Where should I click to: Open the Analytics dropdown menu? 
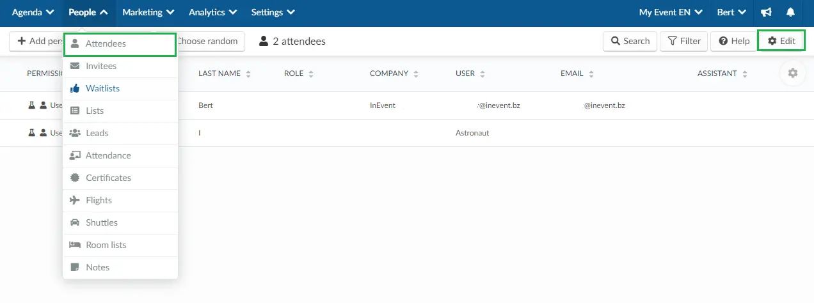coord(213,12)
